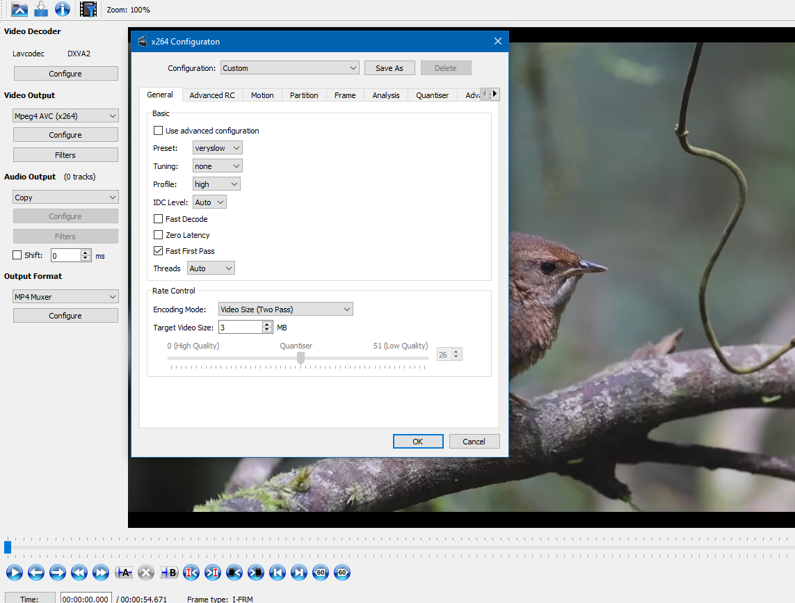Click the Save Video download icon

(x=41, y=9)
